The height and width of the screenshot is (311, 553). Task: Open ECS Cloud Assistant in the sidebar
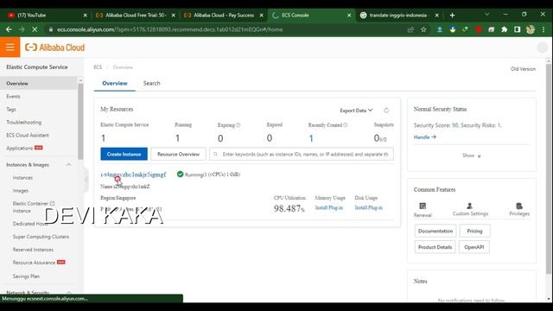click(28, 136)
